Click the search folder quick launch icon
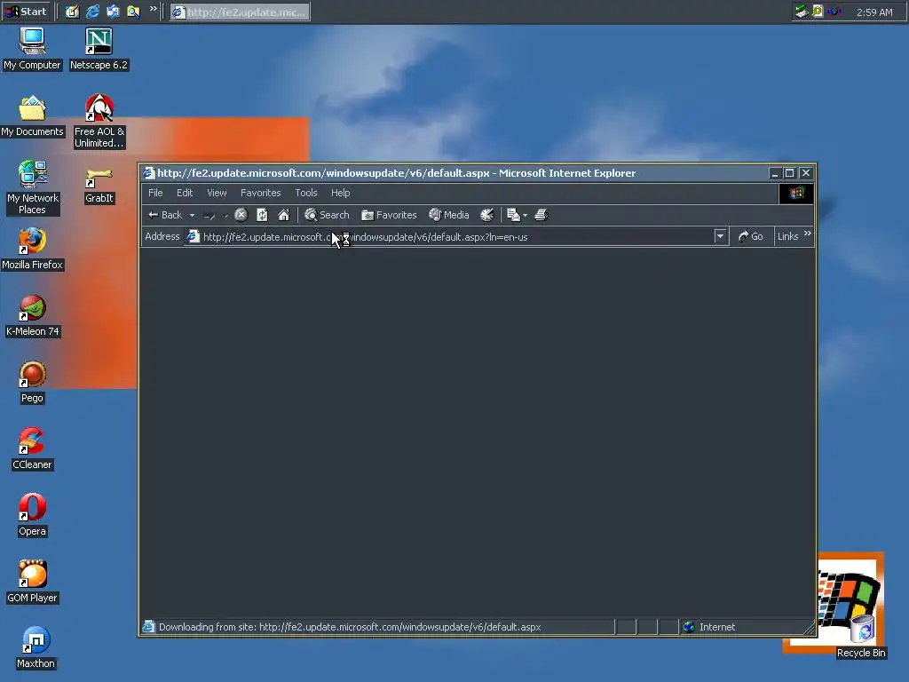 (133, 12)
